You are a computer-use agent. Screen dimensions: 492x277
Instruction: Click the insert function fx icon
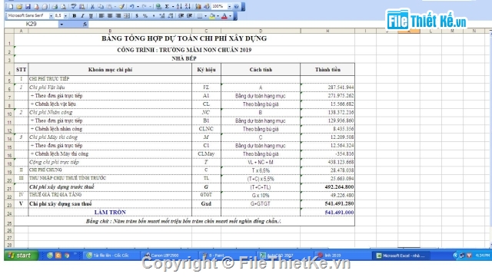click(x=85, y=24)
